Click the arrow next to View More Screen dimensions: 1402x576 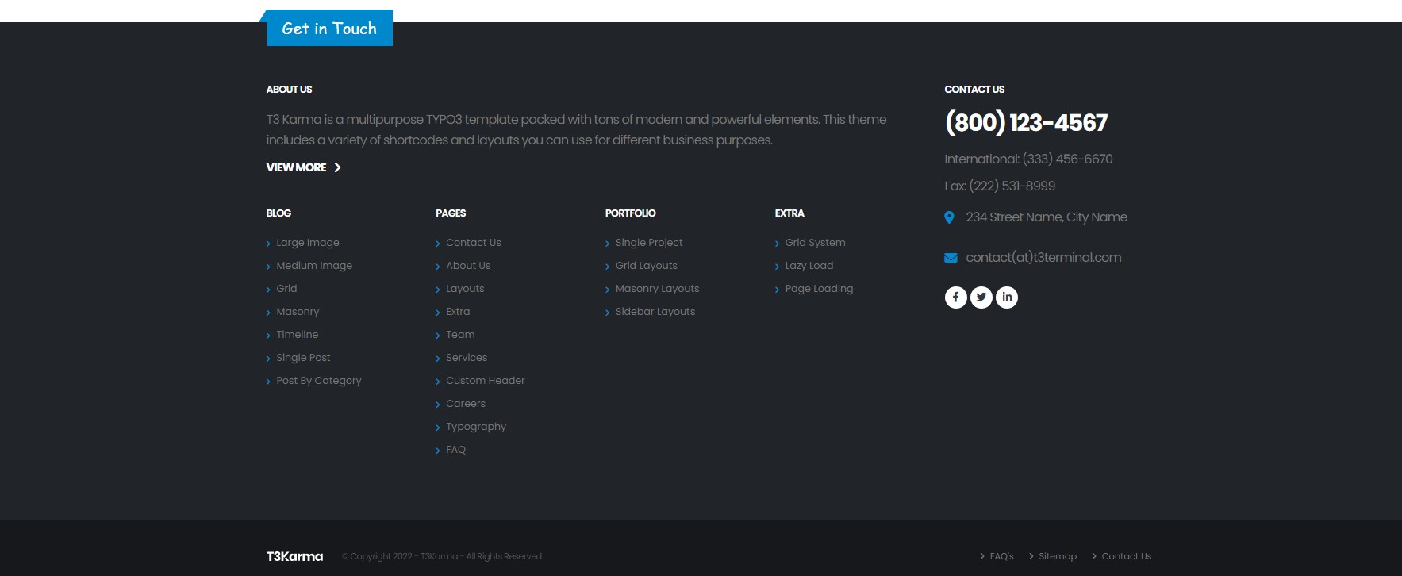click(337, 167)
